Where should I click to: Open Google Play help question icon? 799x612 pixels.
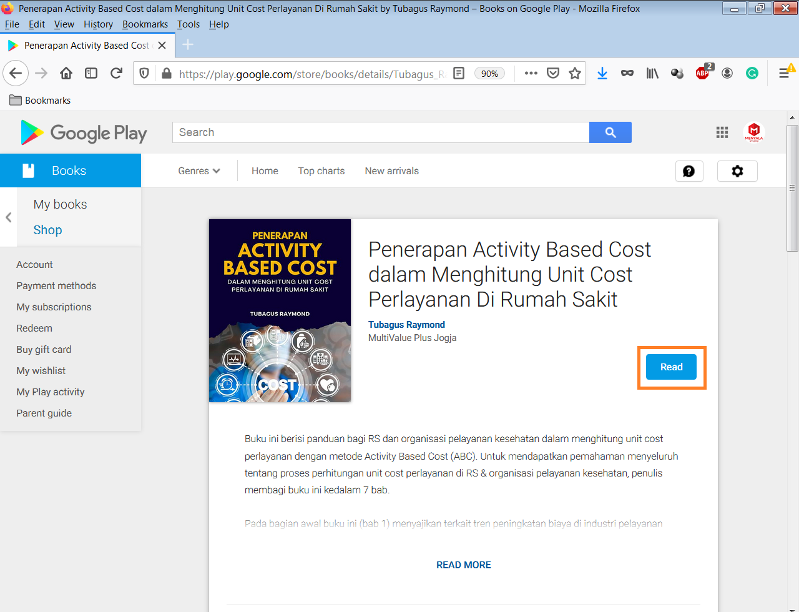pyautogui.click(x=689, y=171)
